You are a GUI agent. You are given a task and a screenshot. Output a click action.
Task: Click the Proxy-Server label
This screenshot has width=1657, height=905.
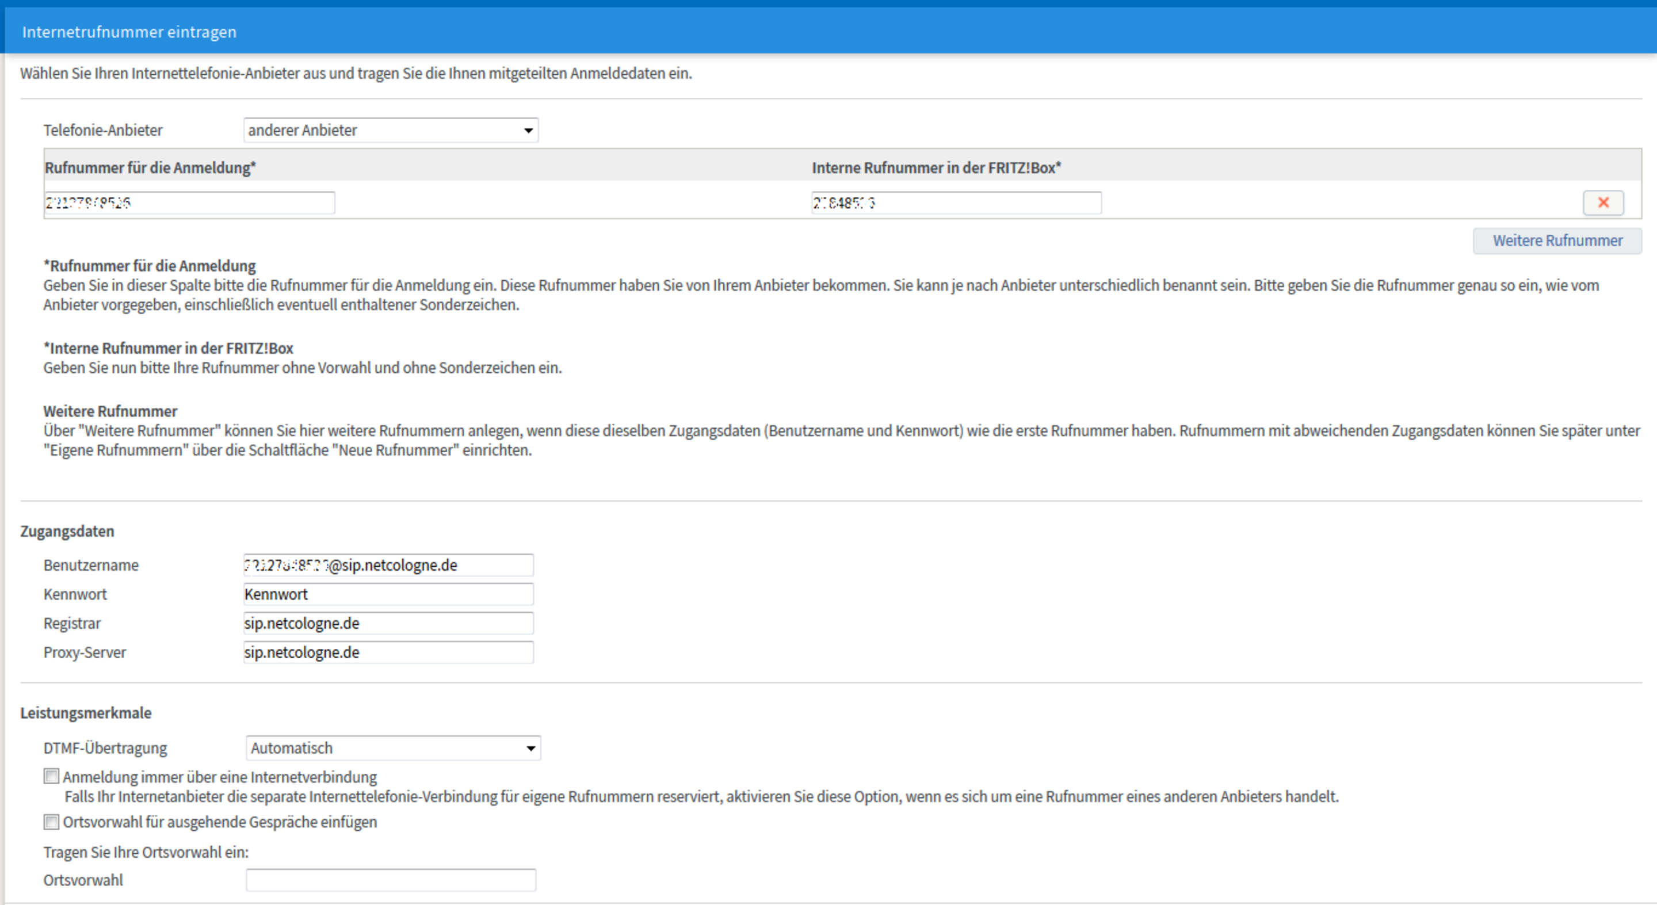point(85,652)
